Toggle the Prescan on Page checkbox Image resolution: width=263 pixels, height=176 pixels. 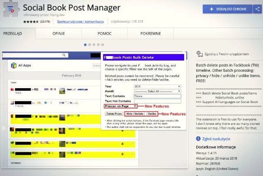tap(135, 106)
